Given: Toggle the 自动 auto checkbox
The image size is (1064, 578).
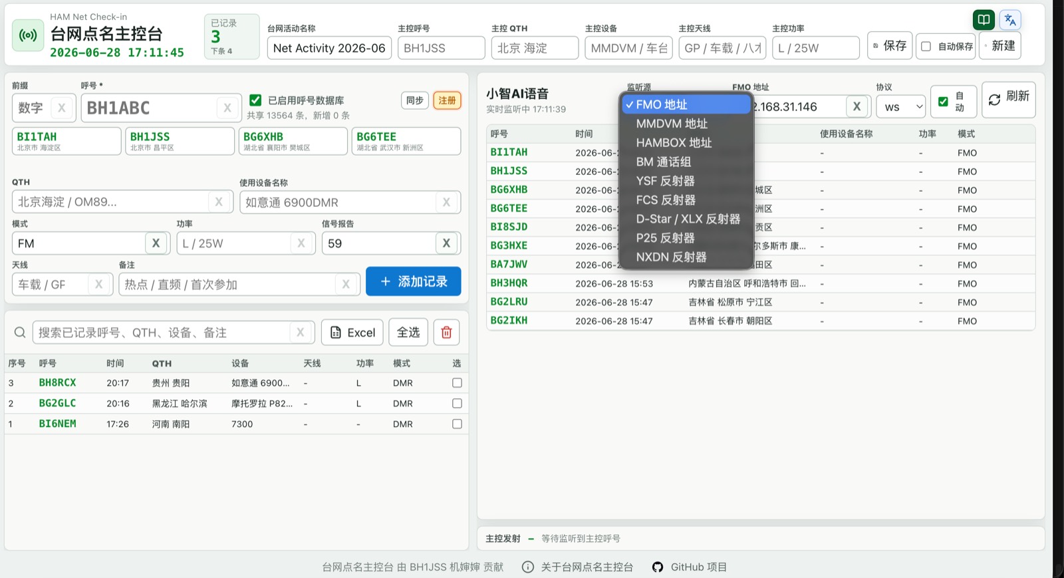Looking at the screenshot, I should point(943,102).
